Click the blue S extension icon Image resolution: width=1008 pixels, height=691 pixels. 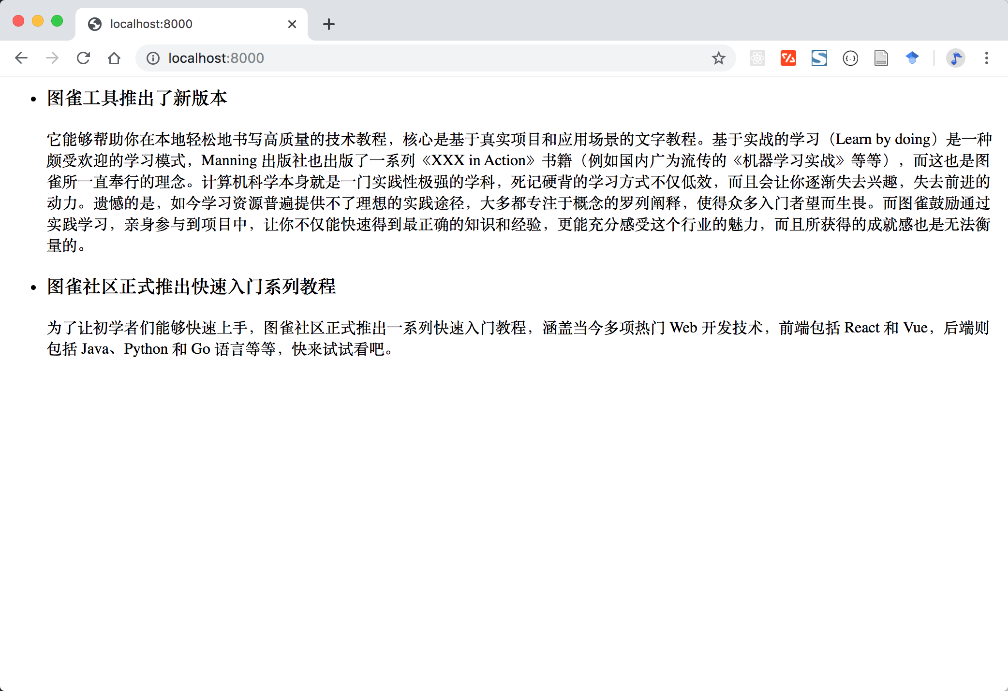819,58
